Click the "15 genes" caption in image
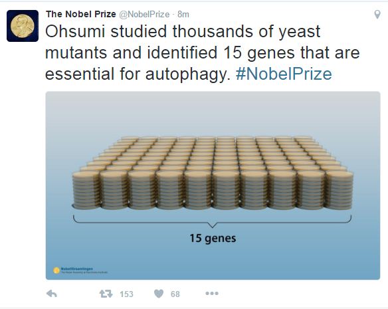The image size is (388, 309). [x=213, y=238]
